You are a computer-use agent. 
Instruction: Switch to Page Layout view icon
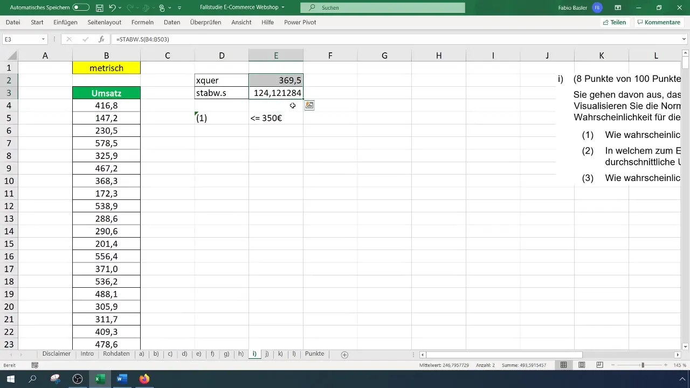(582, 365)
